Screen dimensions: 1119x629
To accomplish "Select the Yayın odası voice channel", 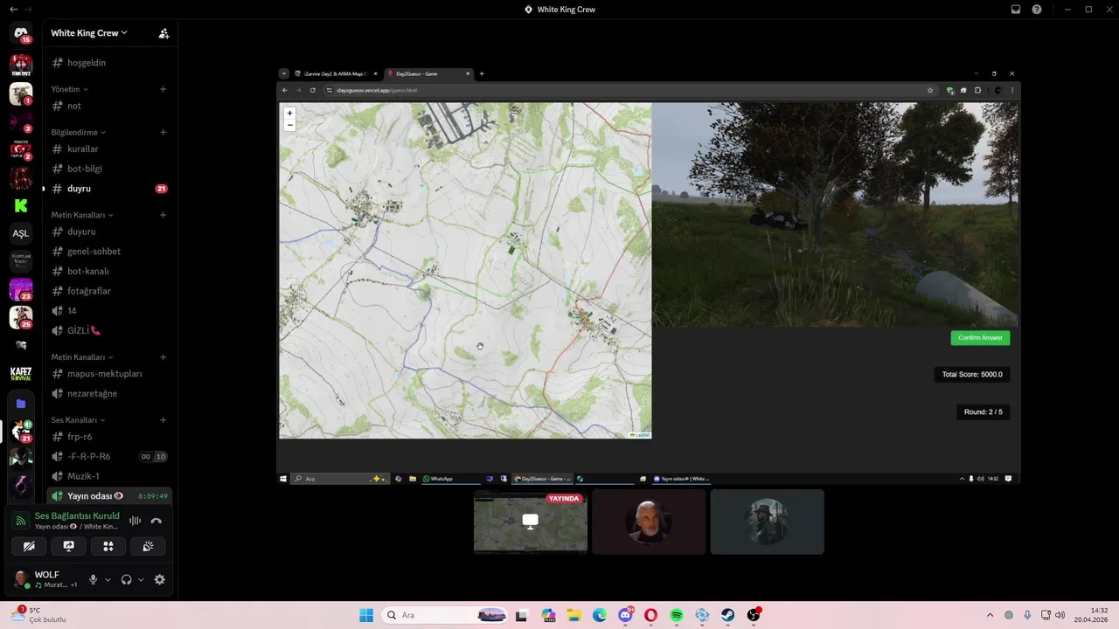I will click(x=109, y=496).
